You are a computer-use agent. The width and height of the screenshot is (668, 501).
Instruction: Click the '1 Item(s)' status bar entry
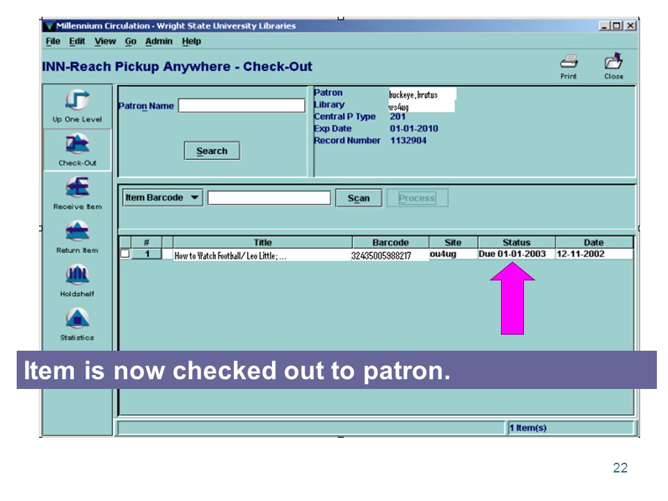coord(528,427)
